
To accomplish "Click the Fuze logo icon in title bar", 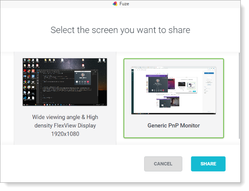I will [x=115, y=4].
